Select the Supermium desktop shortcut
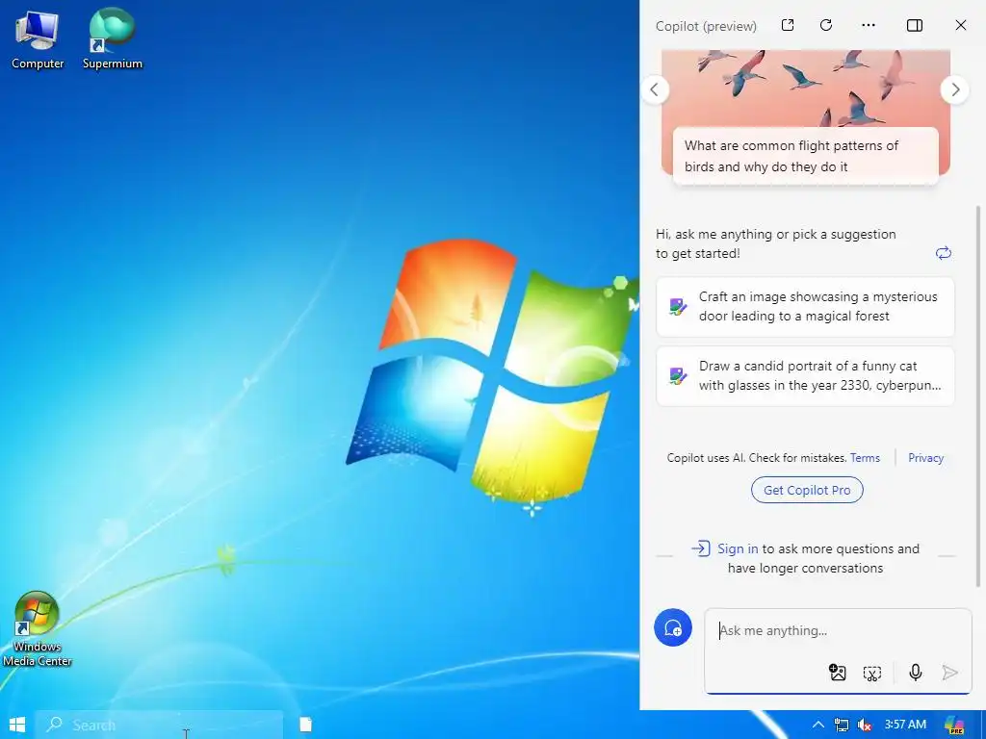986x739 pixels. 113,38
